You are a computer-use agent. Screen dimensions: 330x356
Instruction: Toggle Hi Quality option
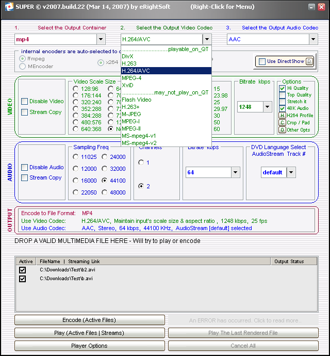(283, 88)
